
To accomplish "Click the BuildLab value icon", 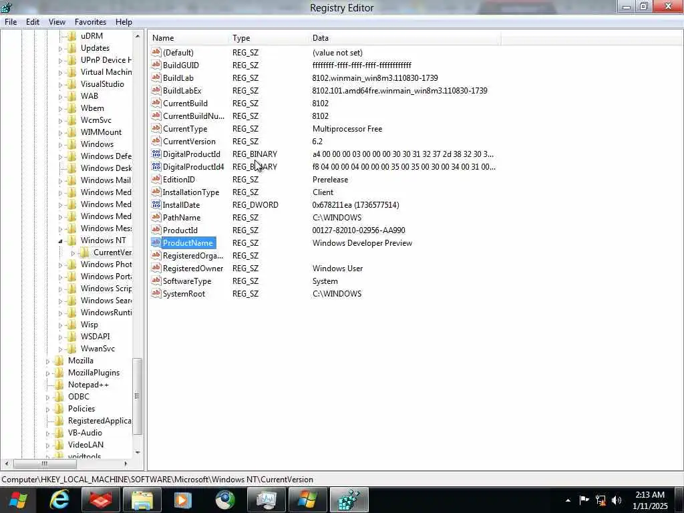I will point(156,77).
